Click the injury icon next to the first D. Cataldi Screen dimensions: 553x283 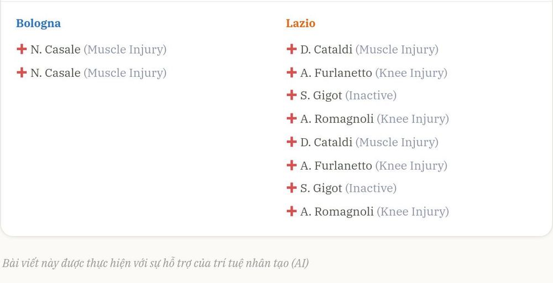[291, 49]
